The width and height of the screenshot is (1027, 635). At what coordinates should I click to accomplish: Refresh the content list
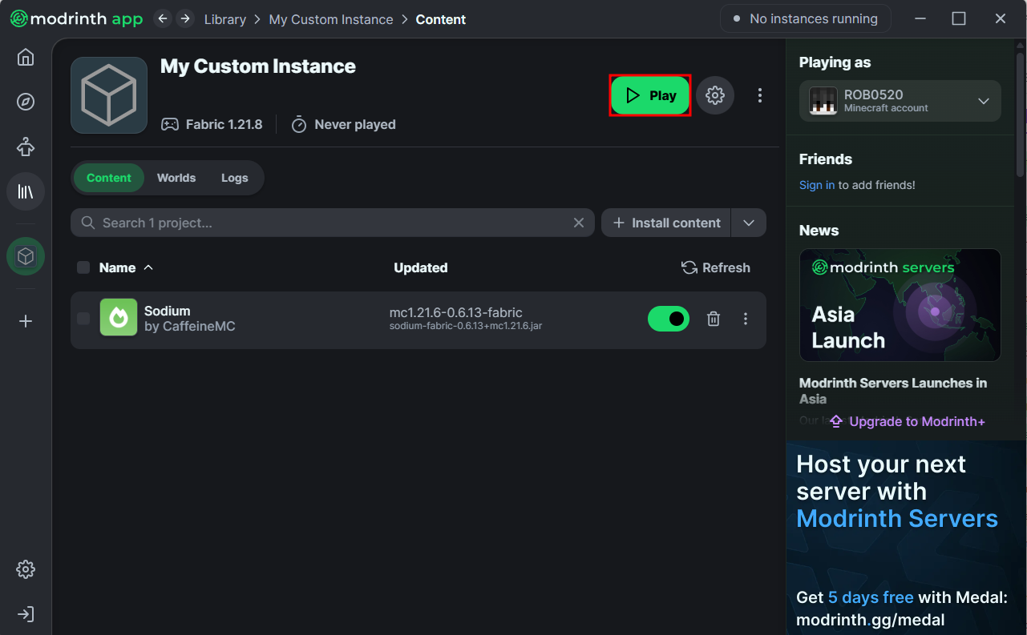[716, 267]
